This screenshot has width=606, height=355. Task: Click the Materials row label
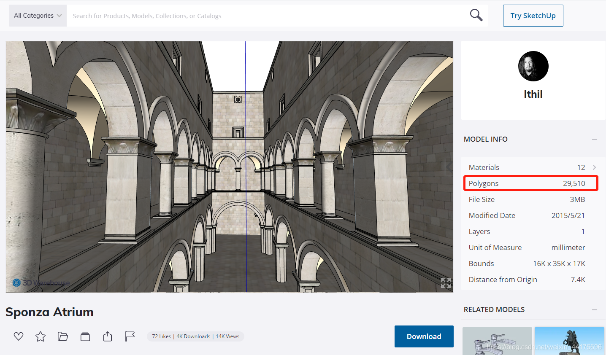[484, 167]
